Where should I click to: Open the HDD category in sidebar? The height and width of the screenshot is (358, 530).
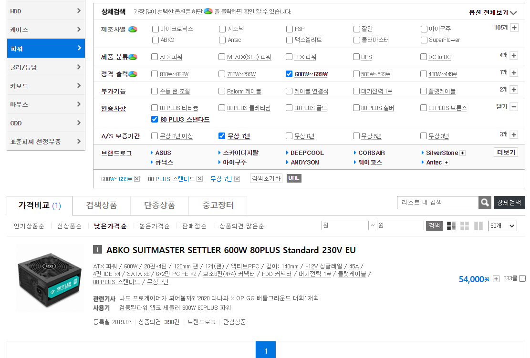coord(46,11)
